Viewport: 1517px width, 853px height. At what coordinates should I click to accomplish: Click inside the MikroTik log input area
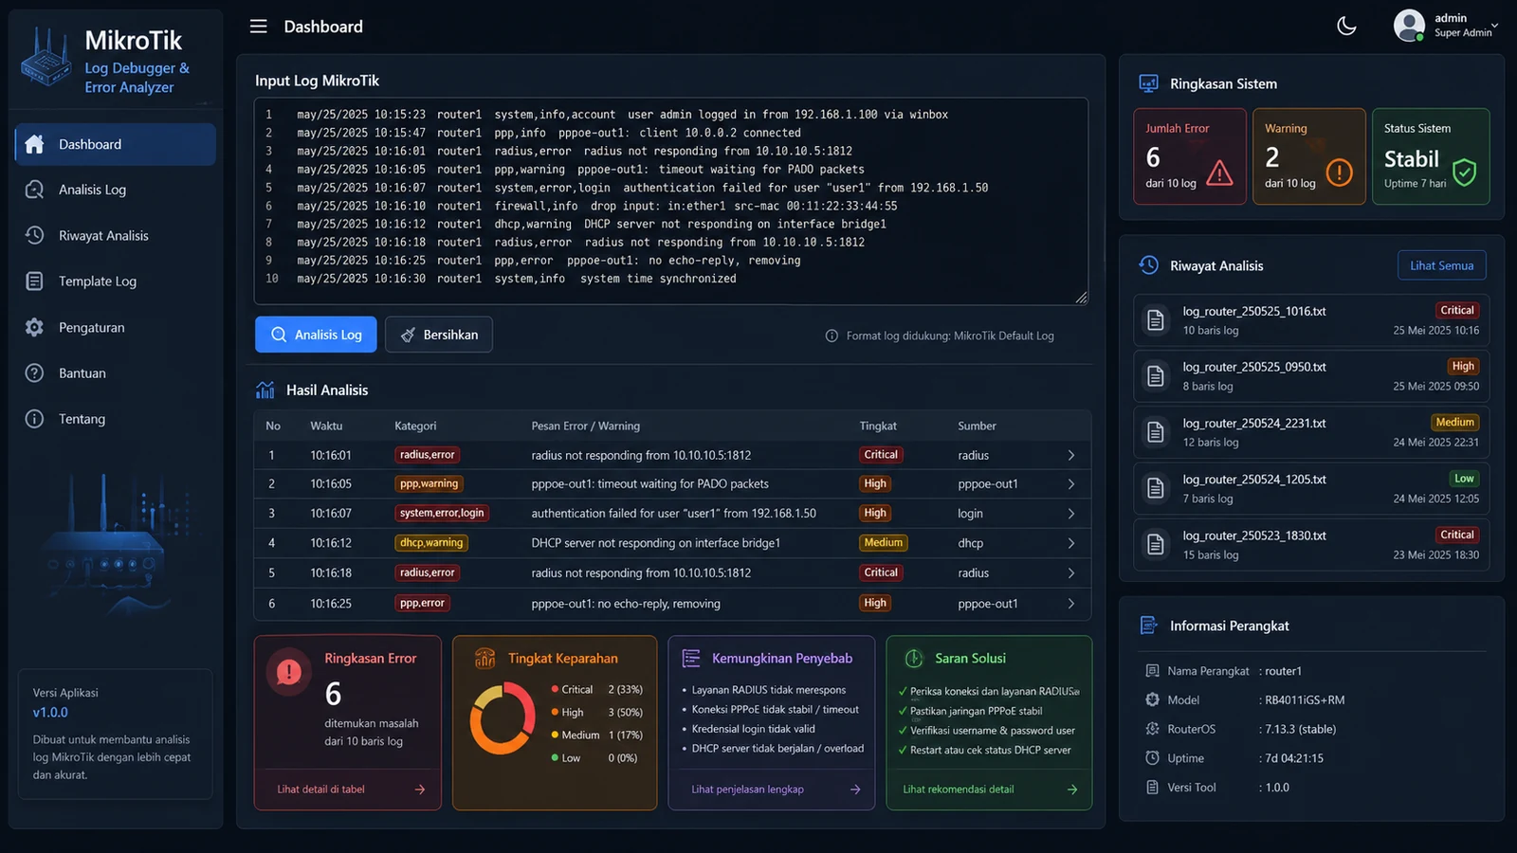pos(671,201)
